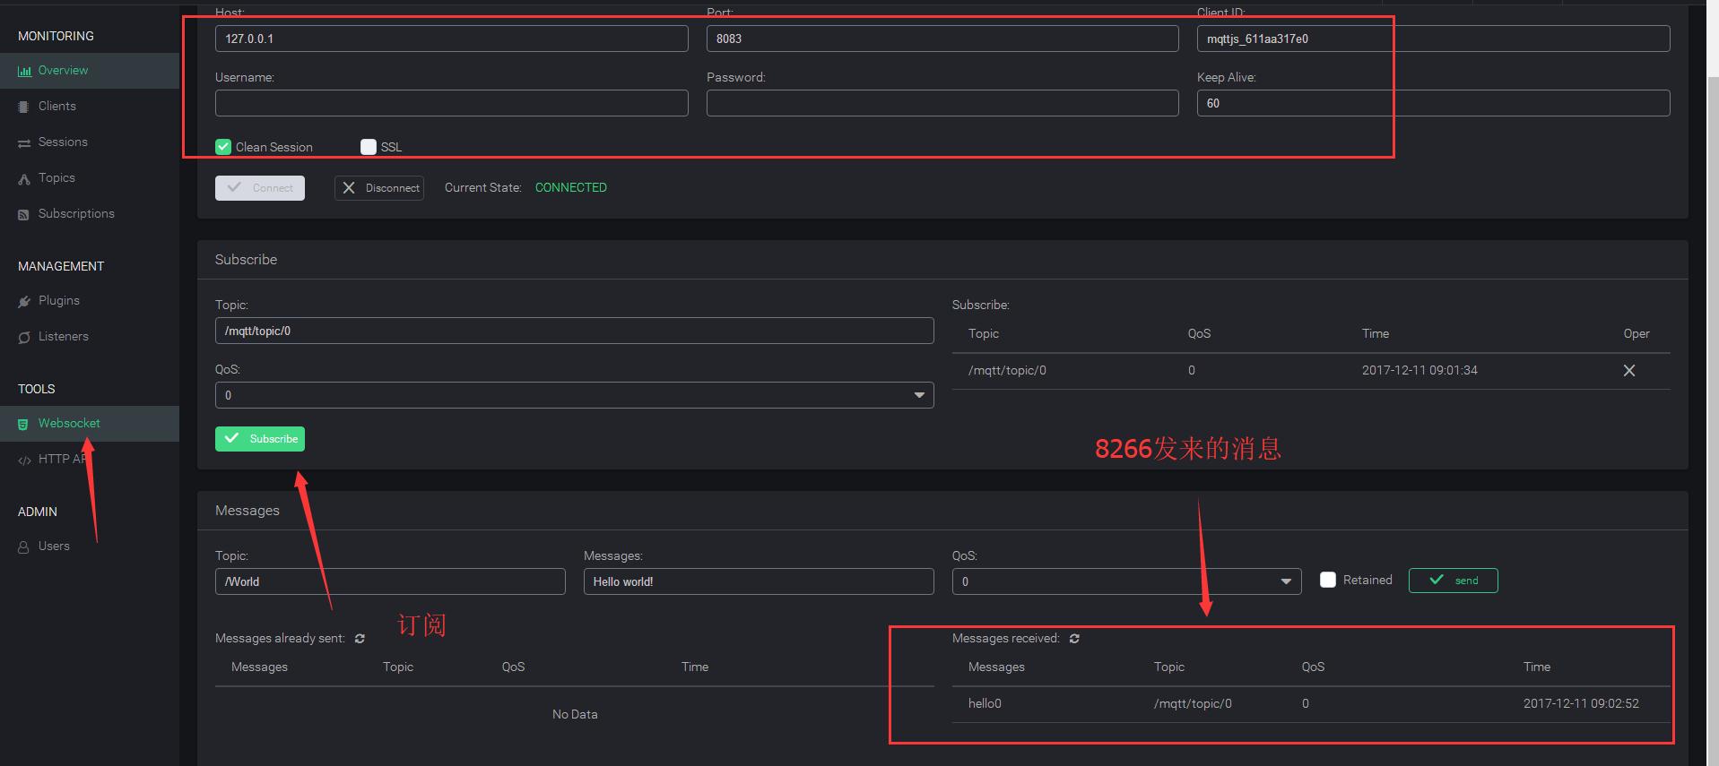Enable the SSL checkbox

[x=369, y=147]
